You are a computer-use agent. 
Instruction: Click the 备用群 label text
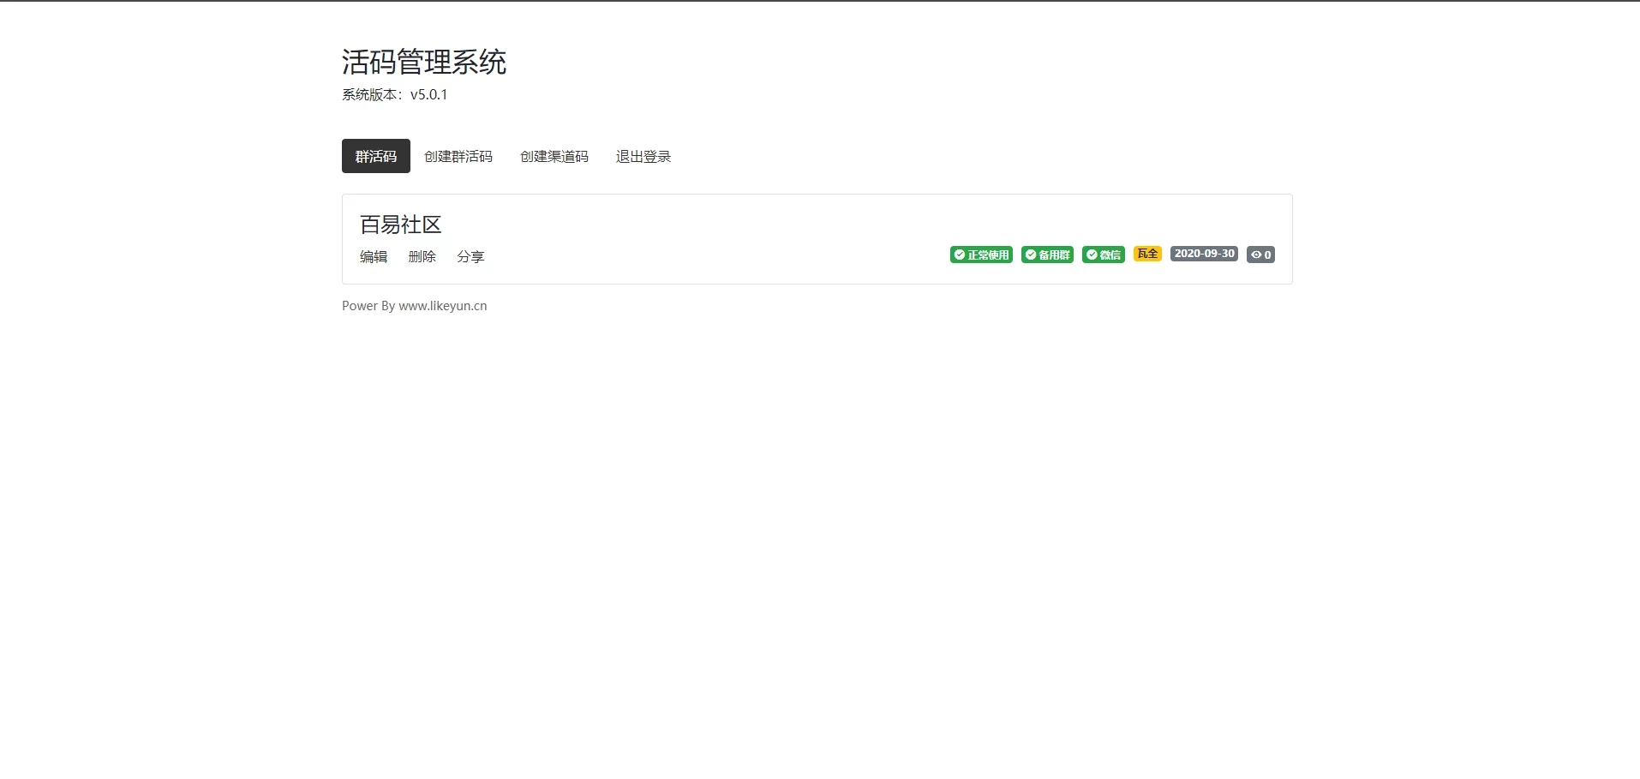coord(1054,255)
